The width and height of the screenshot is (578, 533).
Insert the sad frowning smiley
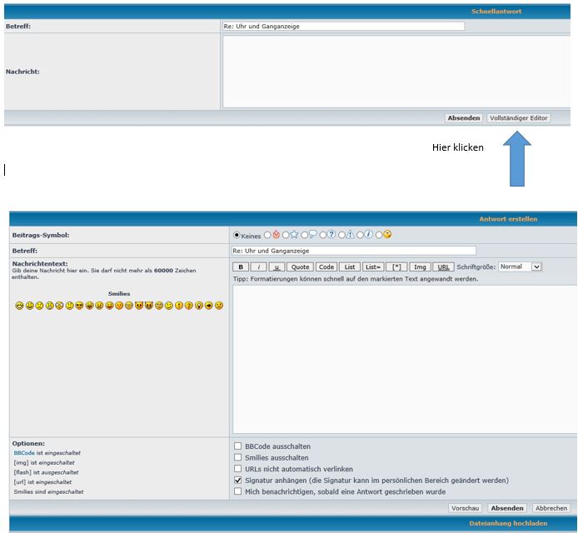tap(39, 306)
